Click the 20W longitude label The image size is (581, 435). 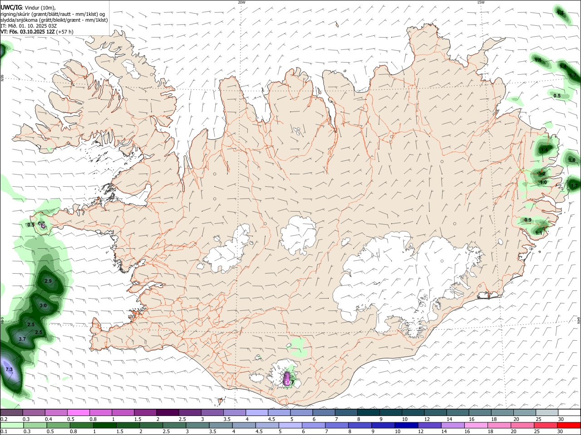[x=241, y=2]
